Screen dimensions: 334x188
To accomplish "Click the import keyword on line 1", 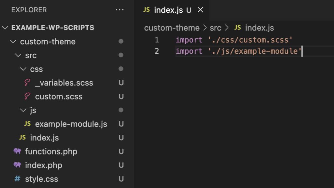I will pyautogui.click(x=189, y=40).
